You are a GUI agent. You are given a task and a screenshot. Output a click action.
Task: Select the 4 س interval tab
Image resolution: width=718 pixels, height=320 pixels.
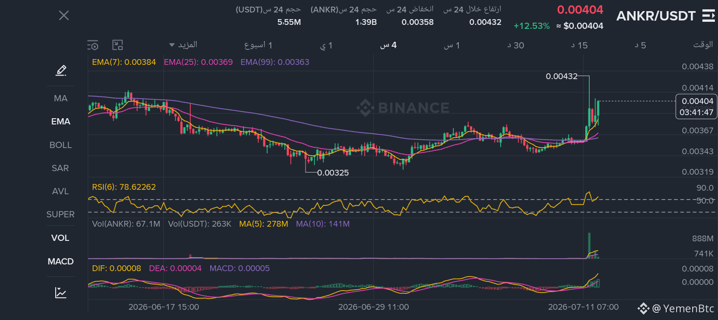pos(388,45)
